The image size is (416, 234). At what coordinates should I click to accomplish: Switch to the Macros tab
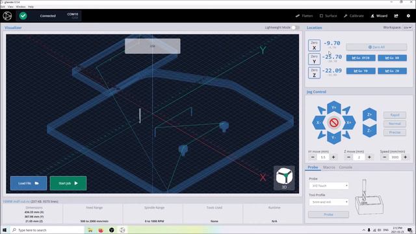click(329, 167)
